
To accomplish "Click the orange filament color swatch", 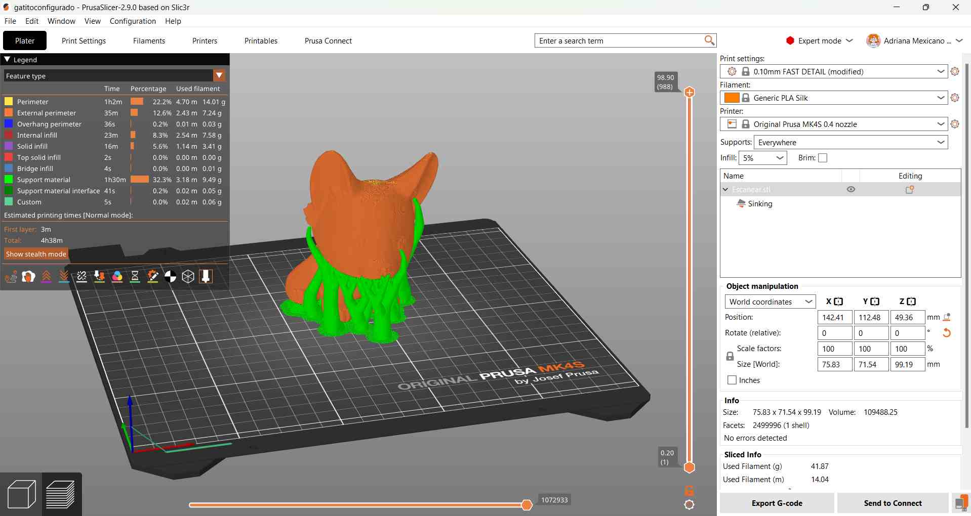I will click(x=732, y=98).
